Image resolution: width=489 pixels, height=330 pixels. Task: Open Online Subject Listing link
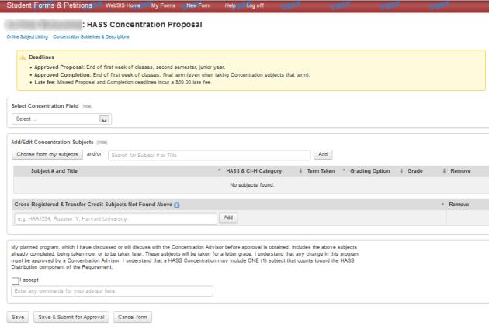point(28,36)
